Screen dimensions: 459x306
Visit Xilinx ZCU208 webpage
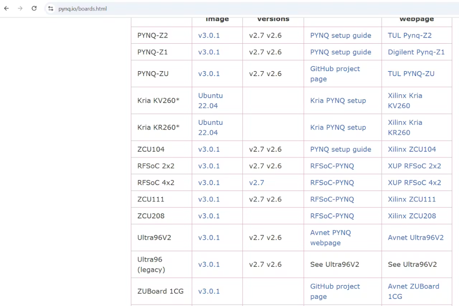click(411, 216)
